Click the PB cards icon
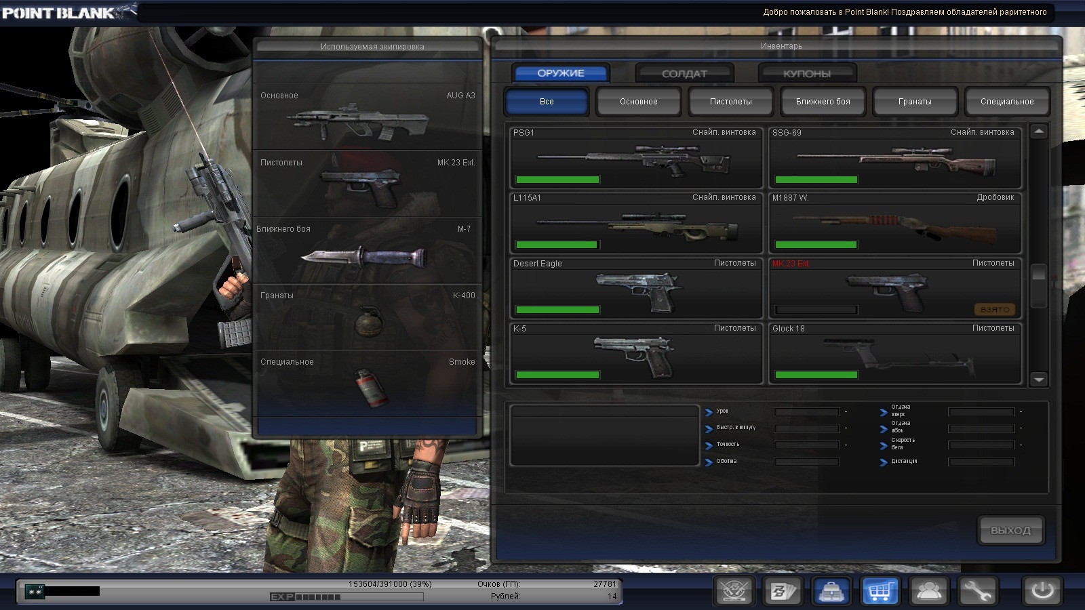Viewport: 1085px width, 610px height. pos(783,591)
